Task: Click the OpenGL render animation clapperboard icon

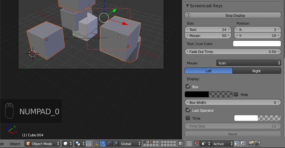Action: [x=257, y=144]
